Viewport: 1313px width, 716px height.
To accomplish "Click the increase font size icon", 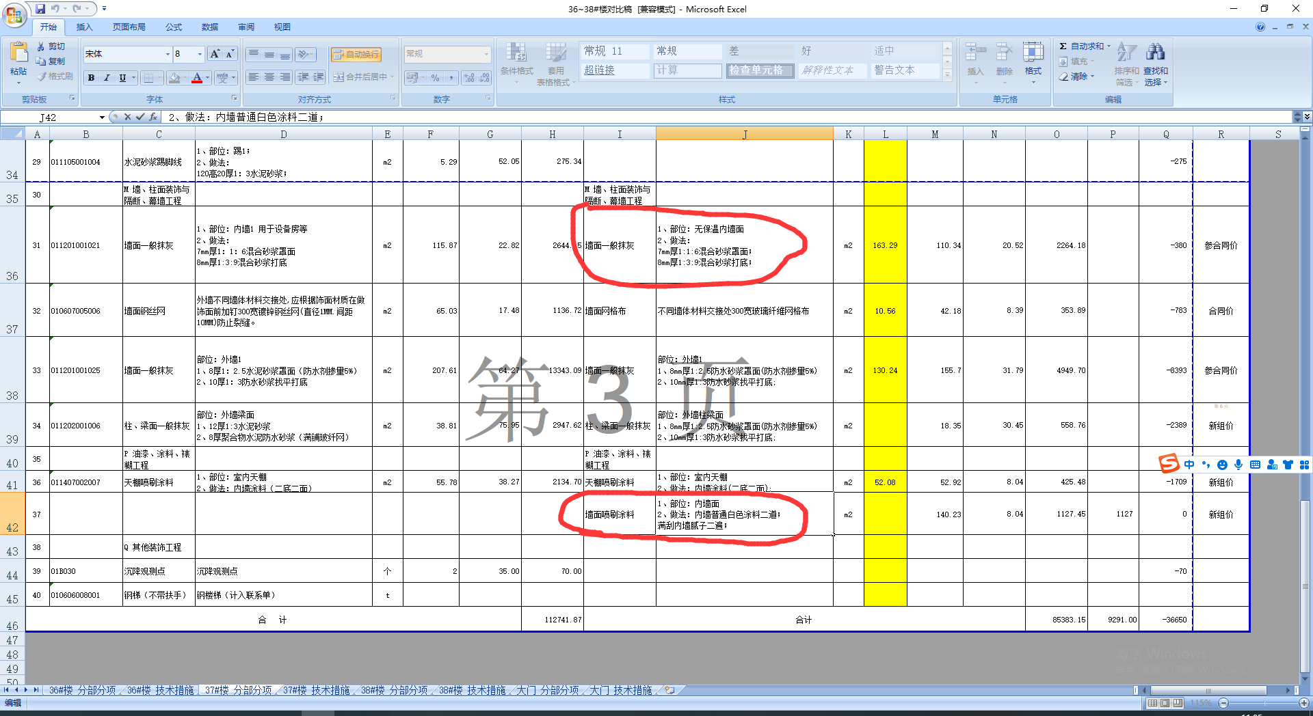I will pos(215,54).
